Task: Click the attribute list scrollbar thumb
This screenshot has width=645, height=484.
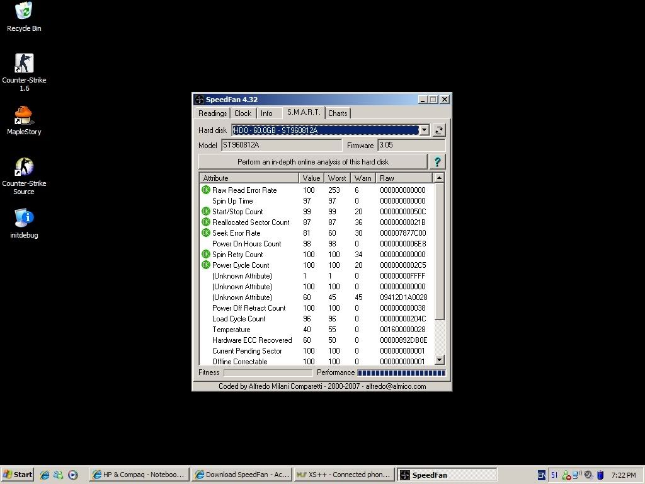Action: click(x=439, y=251)
